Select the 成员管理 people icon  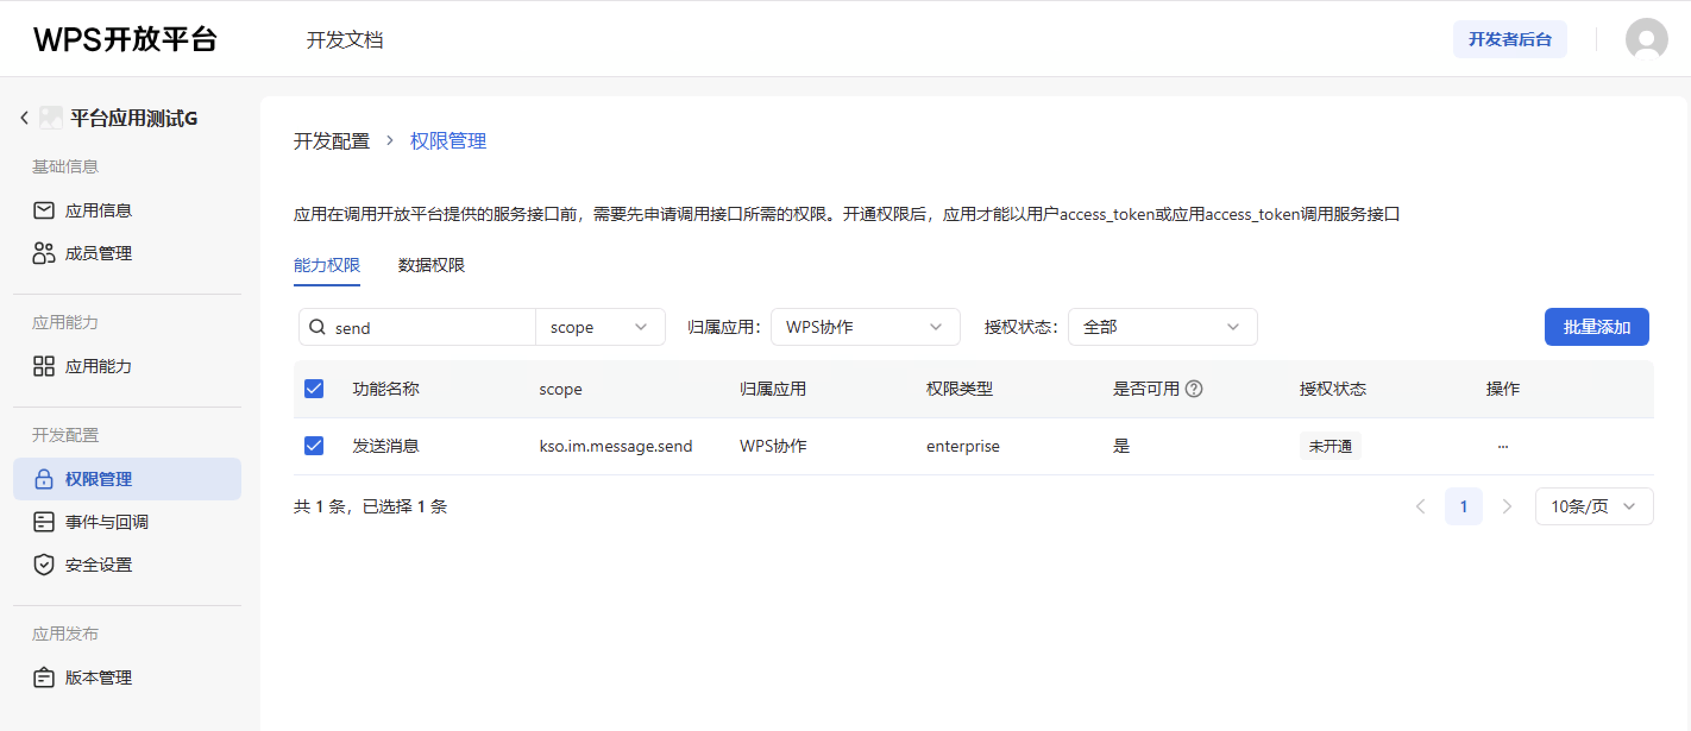[x=43, y=253]
